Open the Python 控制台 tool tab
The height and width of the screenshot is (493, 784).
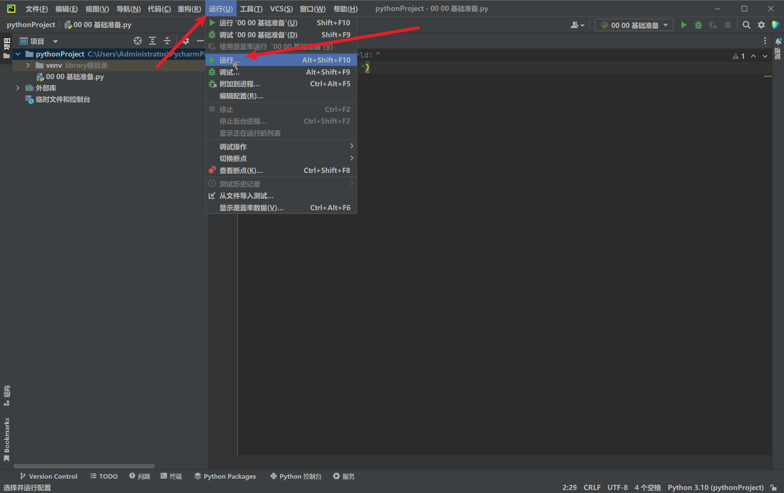[x=296, y=476]
